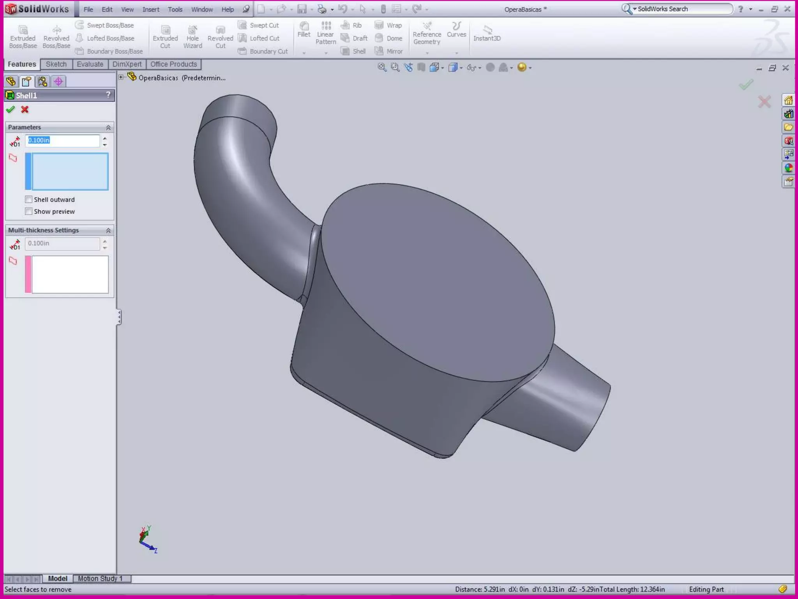Collapse the Parameters section
Viewport: 798px width, 599px height.
108,128
